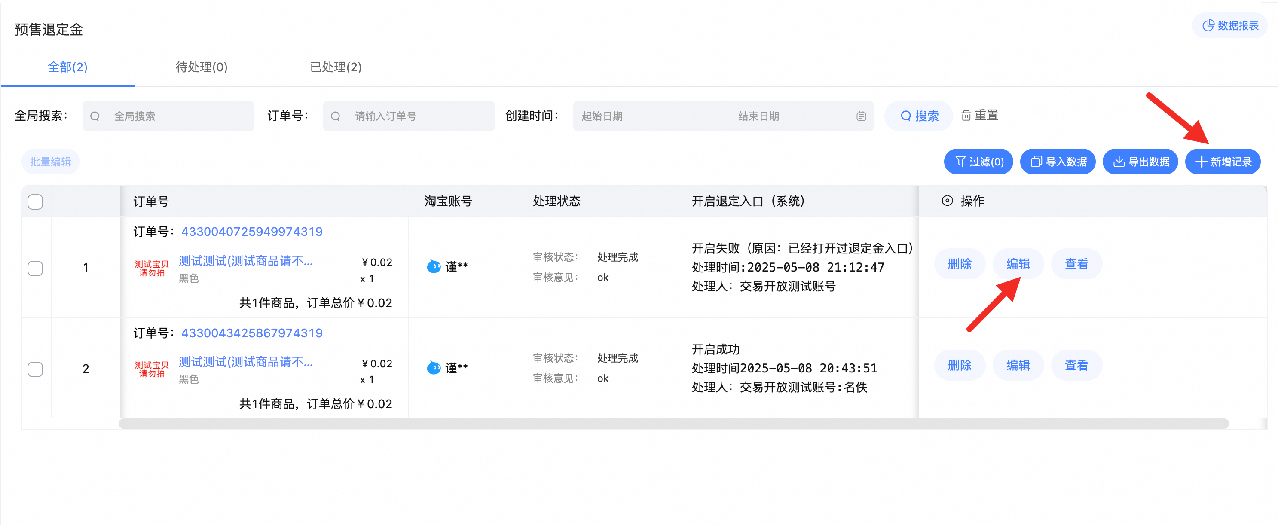Click 编辑 for the first order
Screen dimensions: 1278x525
(x=1018, y=264)
